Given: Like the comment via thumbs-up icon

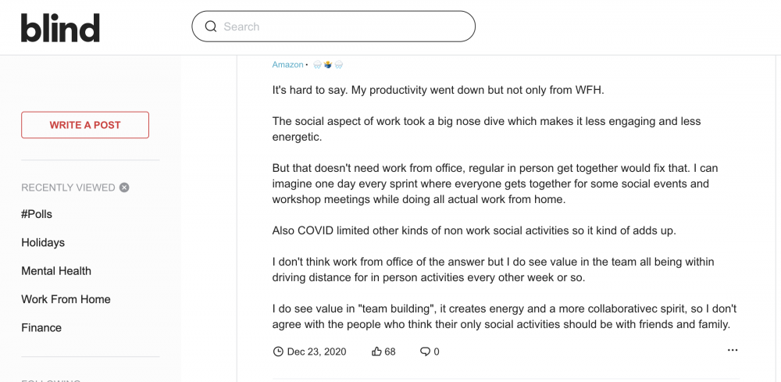Looking at the screenshot, I should (376, 352).
